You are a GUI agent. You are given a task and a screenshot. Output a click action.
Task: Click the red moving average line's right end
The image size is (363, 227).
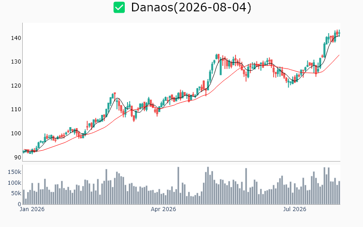pyautogui.click(x=339, y=55)
